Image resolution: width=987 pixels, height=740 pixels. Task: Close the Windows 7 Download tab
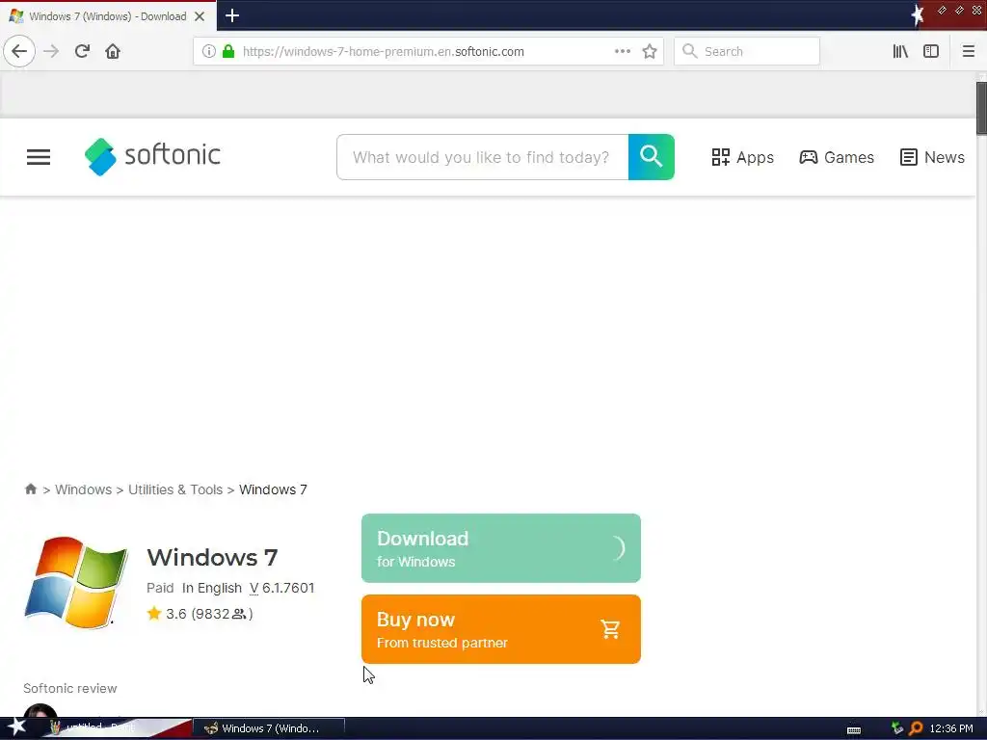200,16
